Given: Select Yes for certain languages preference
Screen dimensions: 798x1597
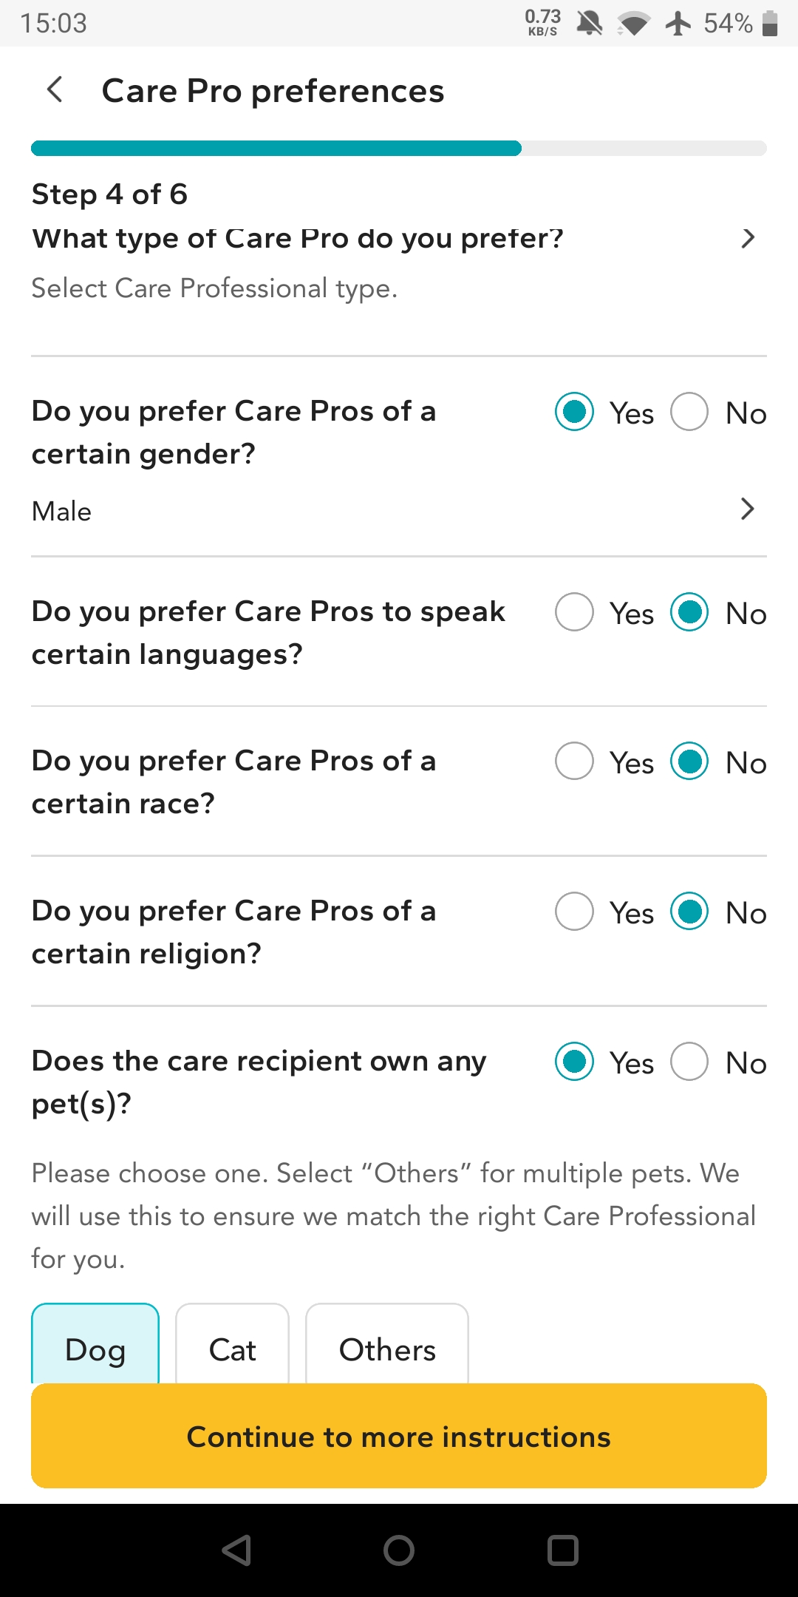Looking at the screenshot, I should point(575,612).
